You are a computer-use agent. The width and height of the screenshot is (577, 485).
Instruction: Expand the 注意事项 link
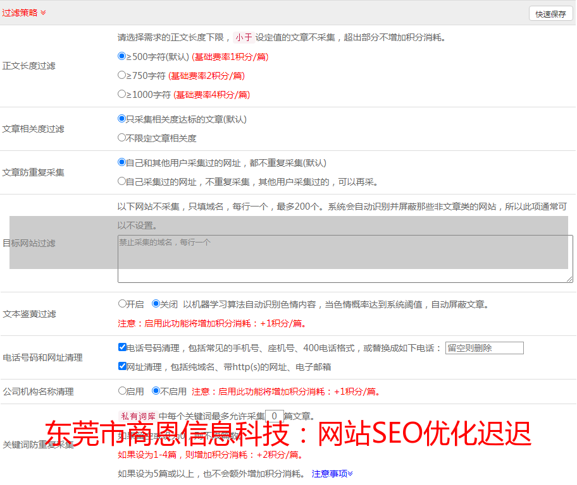pos(332,474)
